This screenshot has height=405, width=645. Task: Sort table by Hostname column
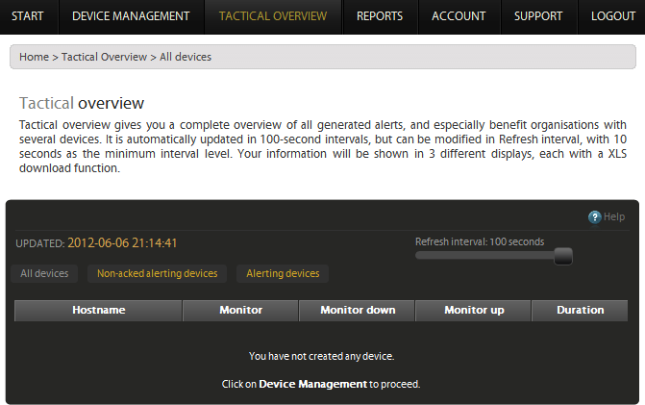tap(98, 311)
